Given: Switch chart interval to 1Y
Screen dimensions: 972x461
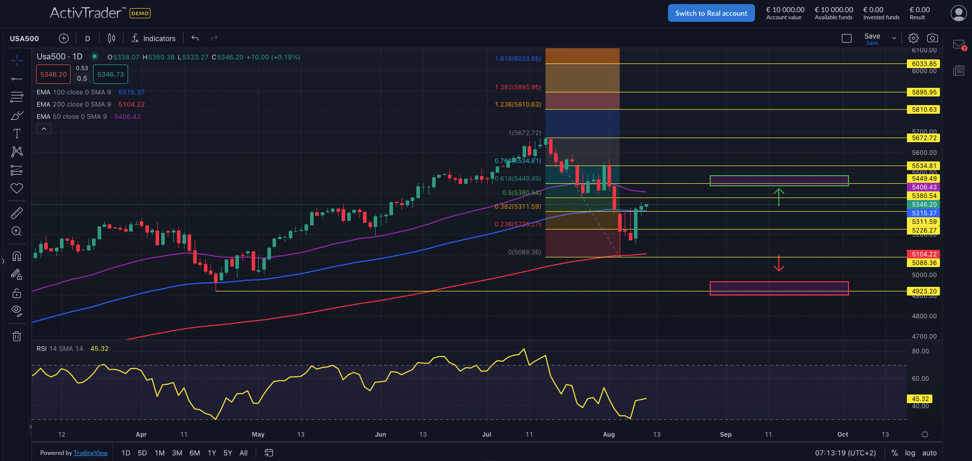Looking at the screenshot, I should tap(211, 453).
